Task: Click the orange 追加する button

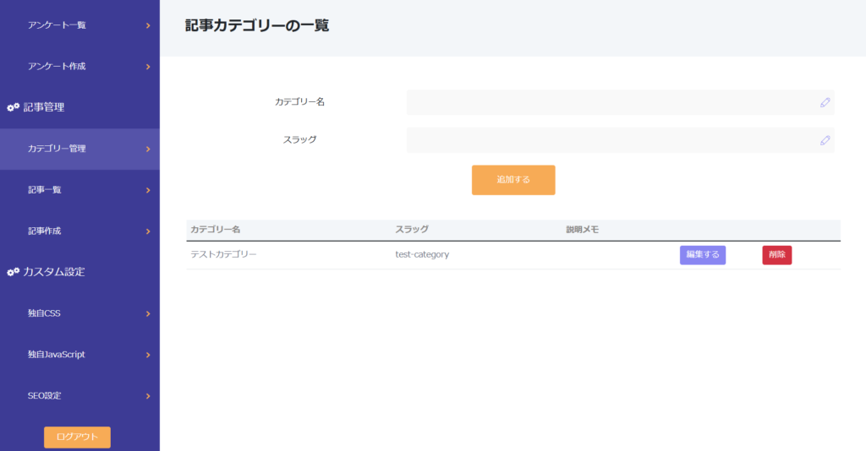Action: [513, 180]
